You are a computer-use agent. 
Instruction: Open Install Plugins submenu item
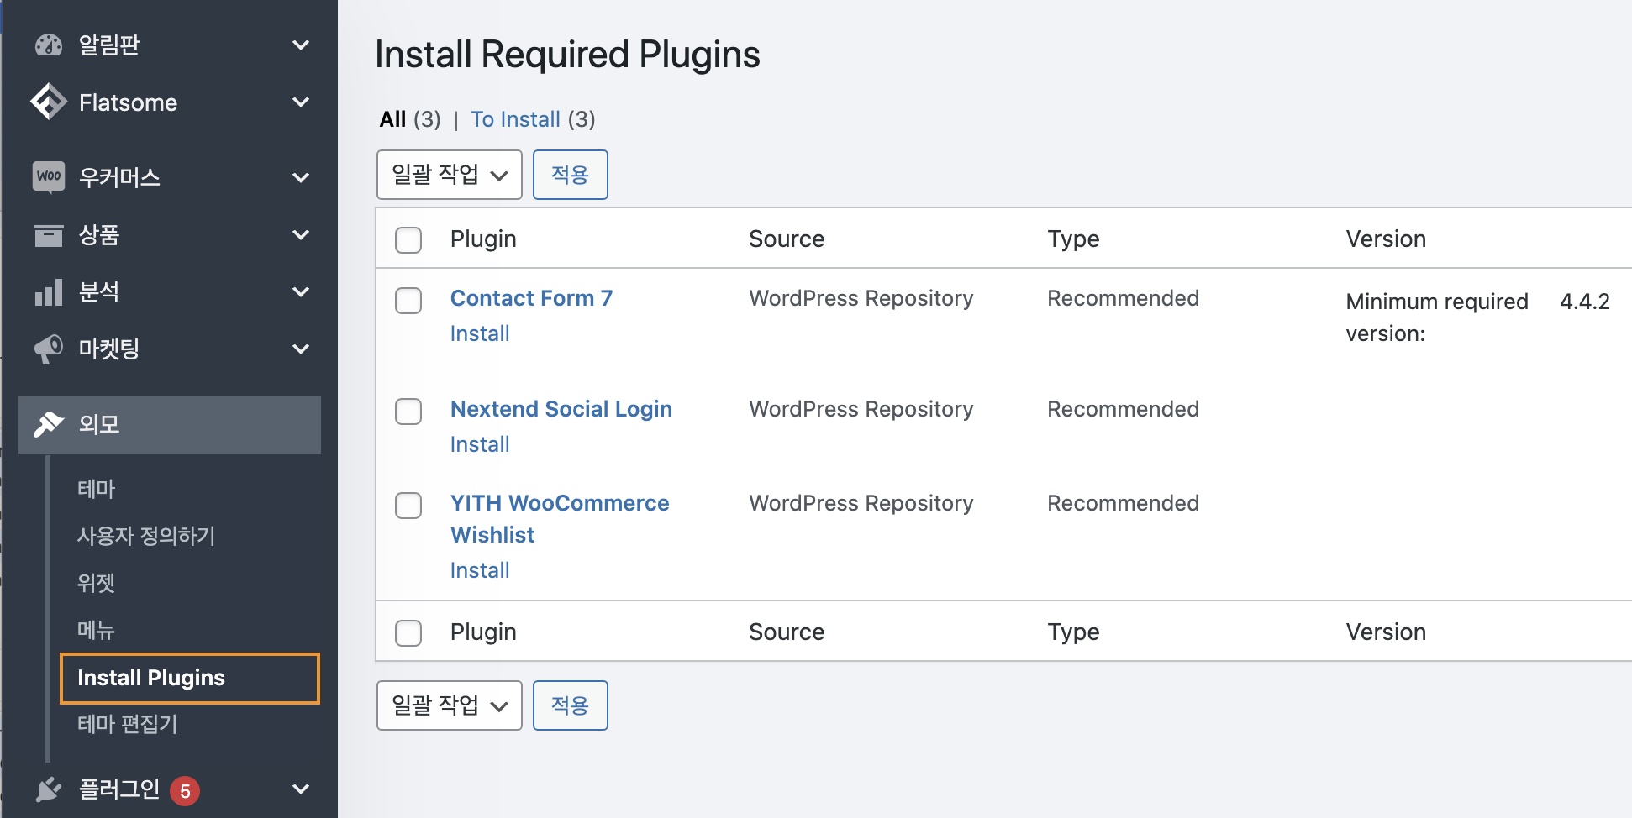(151, 678)
